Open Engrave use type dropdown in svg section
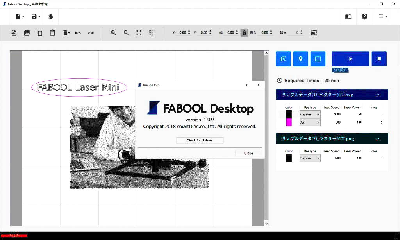The height and width of the screenshot is (240, 400). click(x=310, y=114)
